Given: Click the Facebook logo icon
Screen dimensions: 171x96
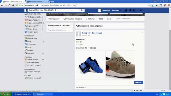Looking at the screenshot, I should tap(26, 10).
